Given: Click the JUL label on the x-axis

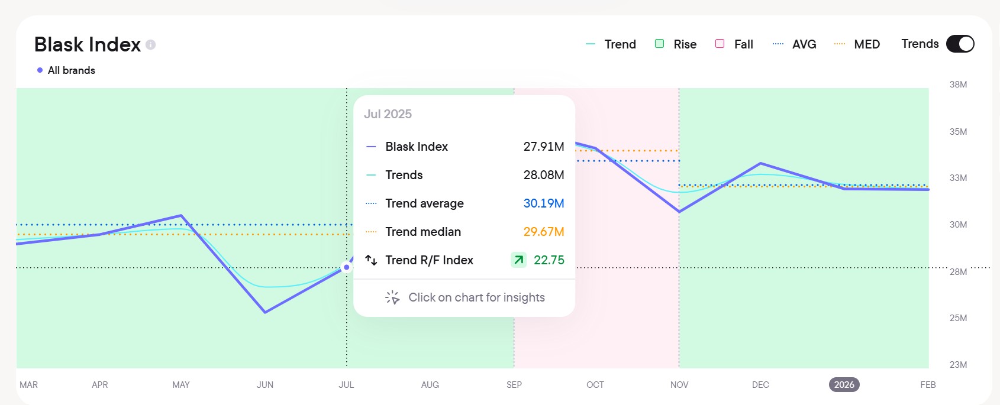Looking at the screenshot, I should tap(346, 385).
